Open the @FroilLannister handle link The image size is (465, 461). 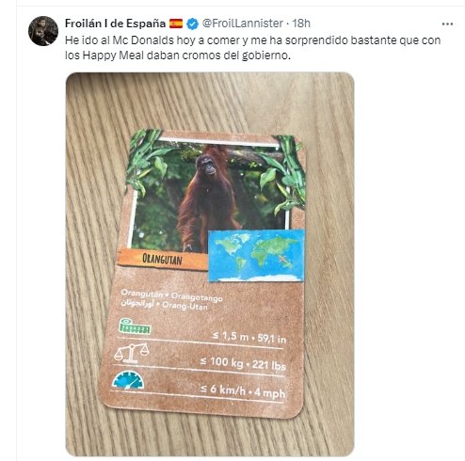tap(243, 24)
